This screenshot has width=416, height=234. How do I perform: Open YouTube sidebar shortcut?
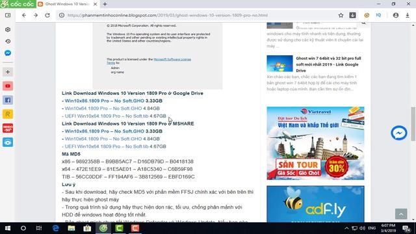(8, 86)
